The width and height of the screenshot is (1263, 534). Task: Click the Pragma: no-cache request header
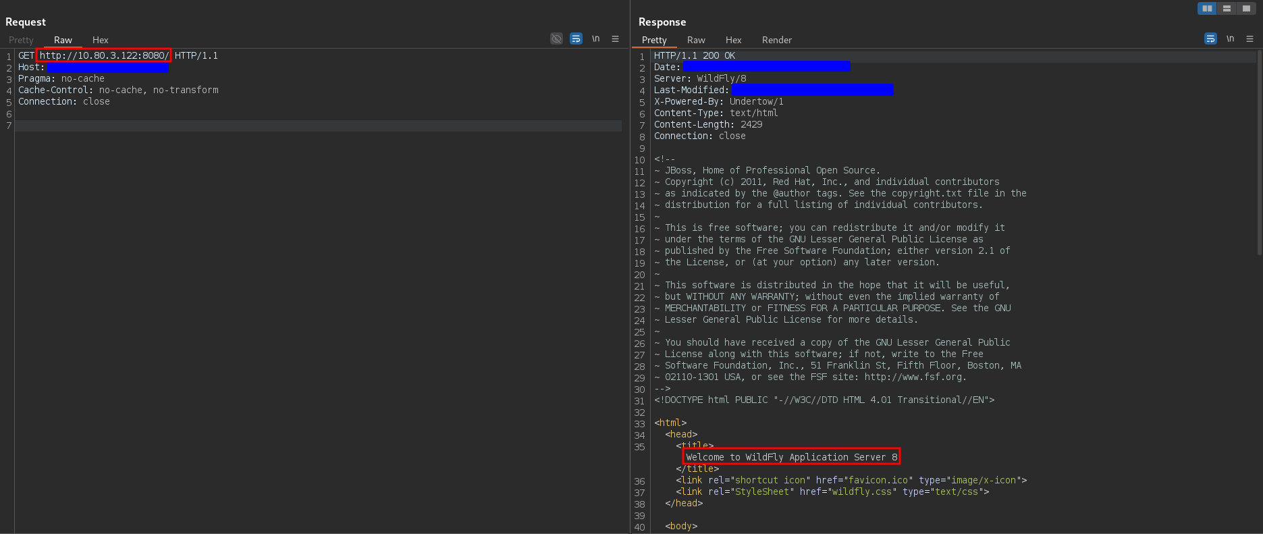pyautogui.click(x=61, y=78)
